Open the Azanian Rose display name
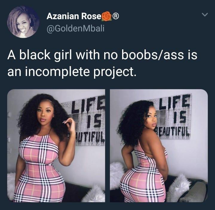The height and width of the screenshot is (210, 215). (x=73, y=16)
